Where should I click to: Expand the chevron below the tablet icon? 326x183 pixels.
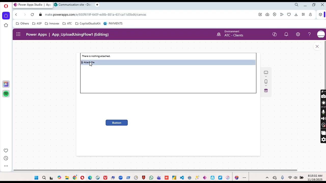(266, 77)
